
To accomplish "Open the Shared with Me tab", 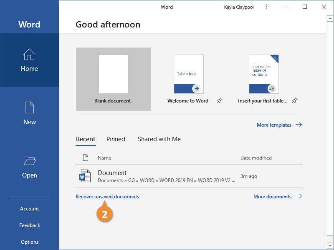I will [159, 139].
